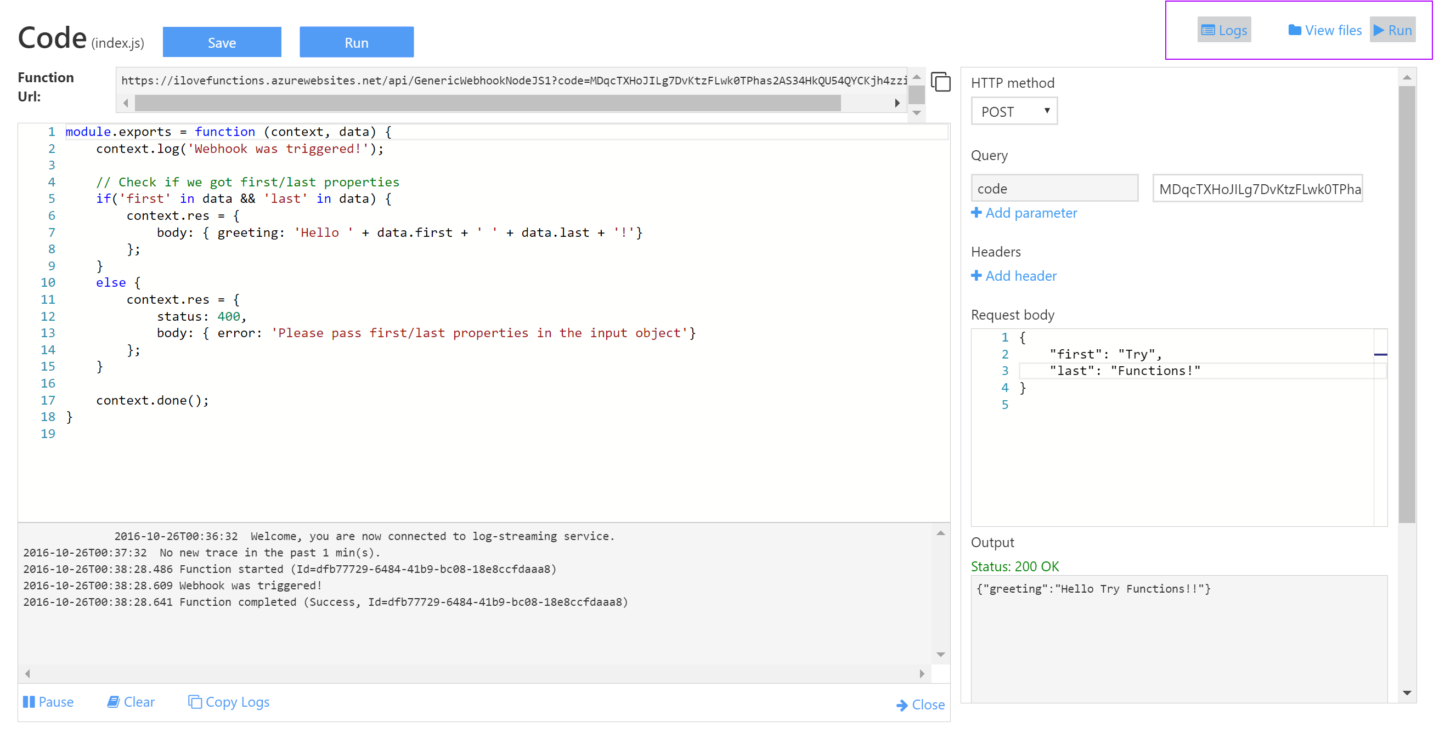This screenshot has width=1445, height=733.
Task: Open View files panel
Action: click(1324, 30)
